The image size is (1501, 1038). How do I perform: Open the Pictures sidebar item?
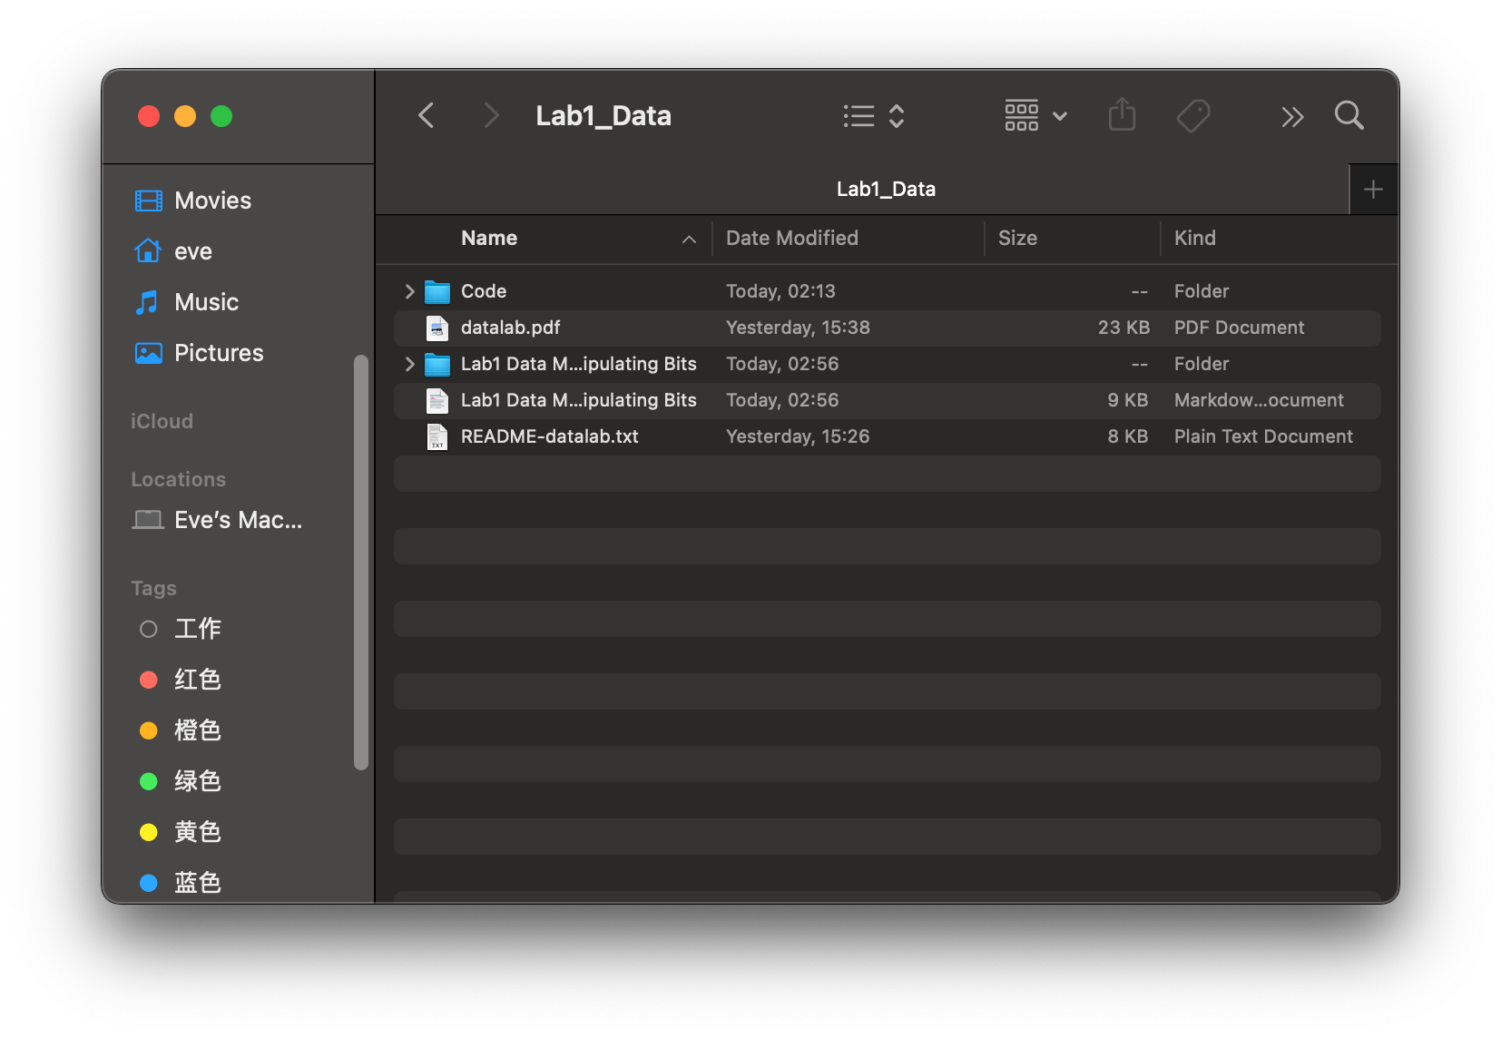tap(218, 353)
